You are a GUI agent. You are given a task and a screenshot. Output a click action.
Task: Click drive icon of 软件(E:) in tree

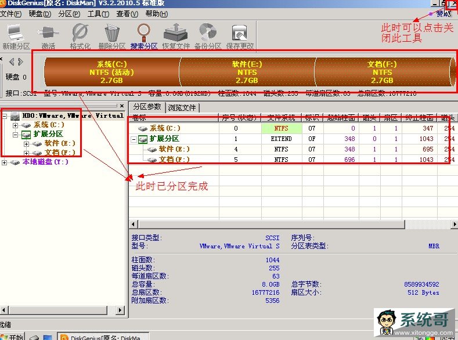coord(37,144)
